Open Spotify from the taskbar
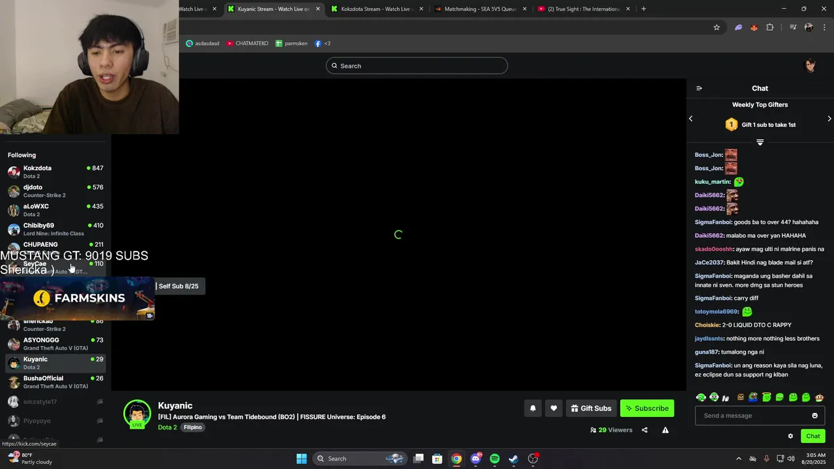This screenshot has width=834, height=469. (495, 459)
